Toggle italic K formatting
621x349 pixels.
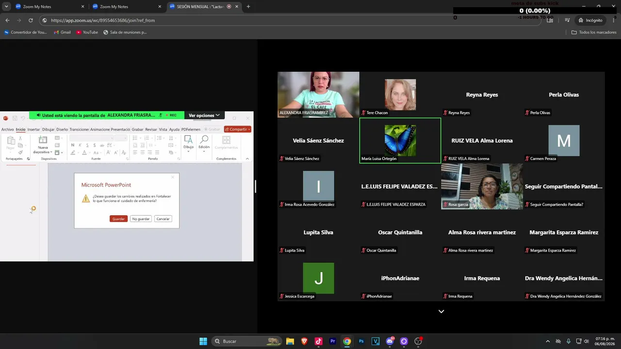pyautogui.click(x=80, y=145)
